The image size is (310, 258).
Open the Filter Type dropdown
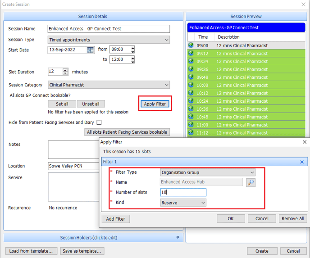pyautogui.click(x=252, y=172)
